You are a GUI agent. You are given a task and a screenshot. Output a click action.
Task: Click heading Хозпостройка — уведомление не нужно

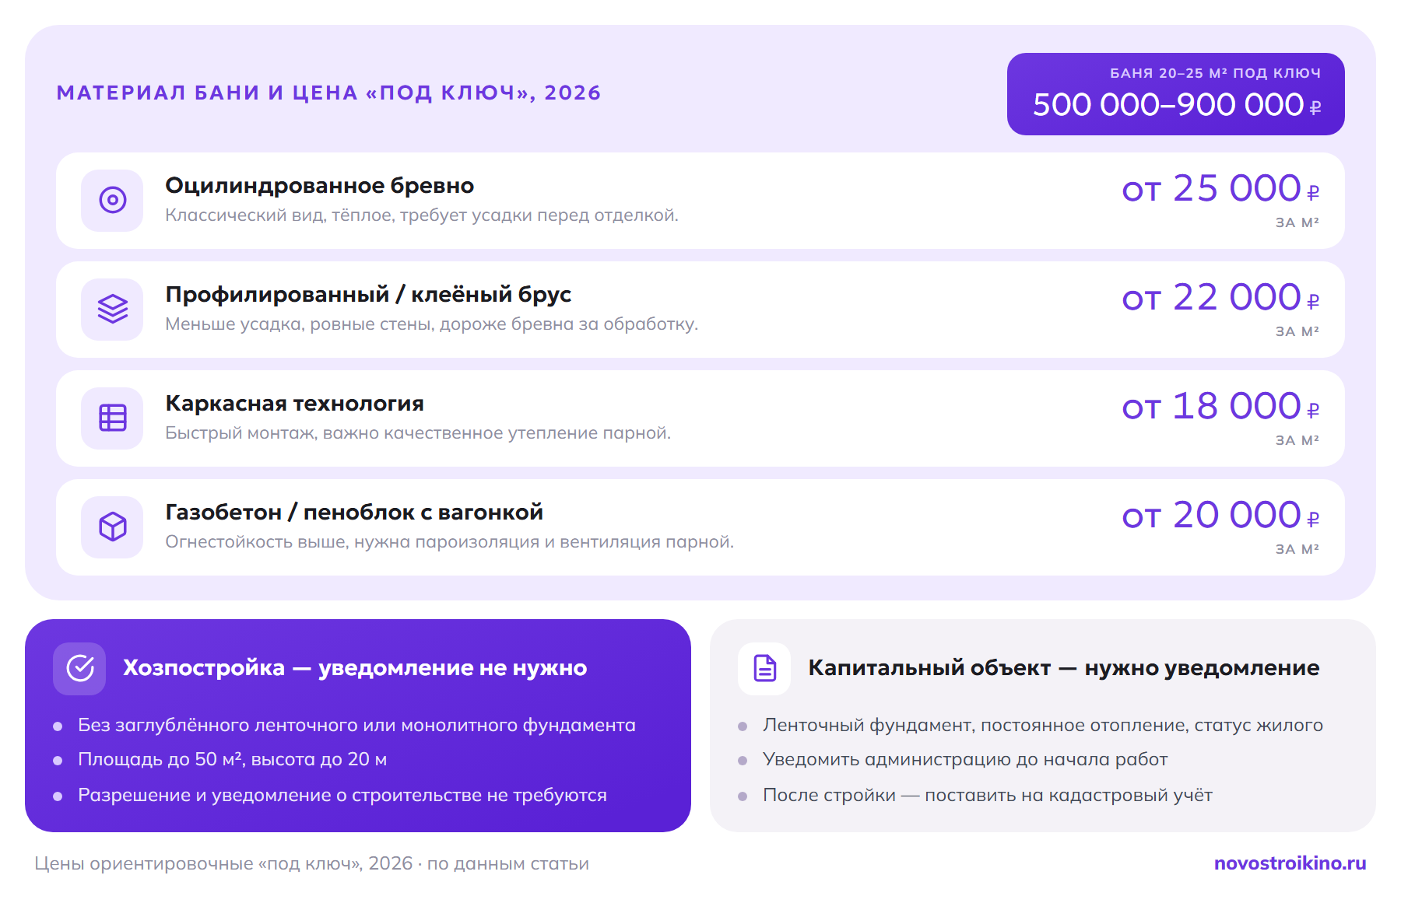pyautogui.click(x=355, y=668)
